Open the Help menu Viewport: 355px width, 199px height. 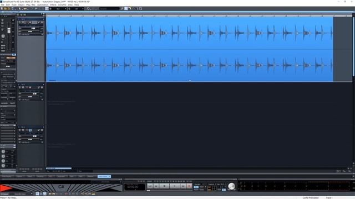(x=77, y=5)
